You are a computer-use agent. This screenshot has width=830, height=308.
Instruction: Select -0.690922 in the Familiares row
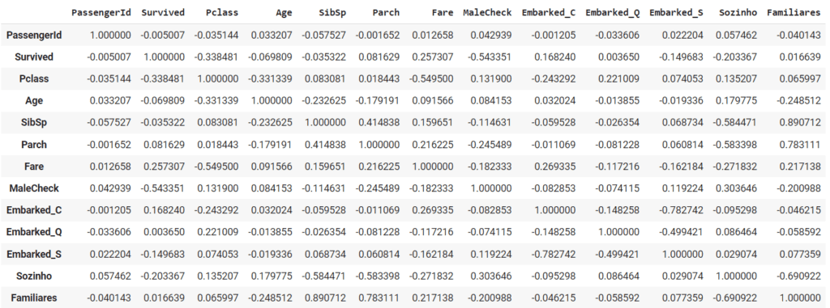(735, 298)
